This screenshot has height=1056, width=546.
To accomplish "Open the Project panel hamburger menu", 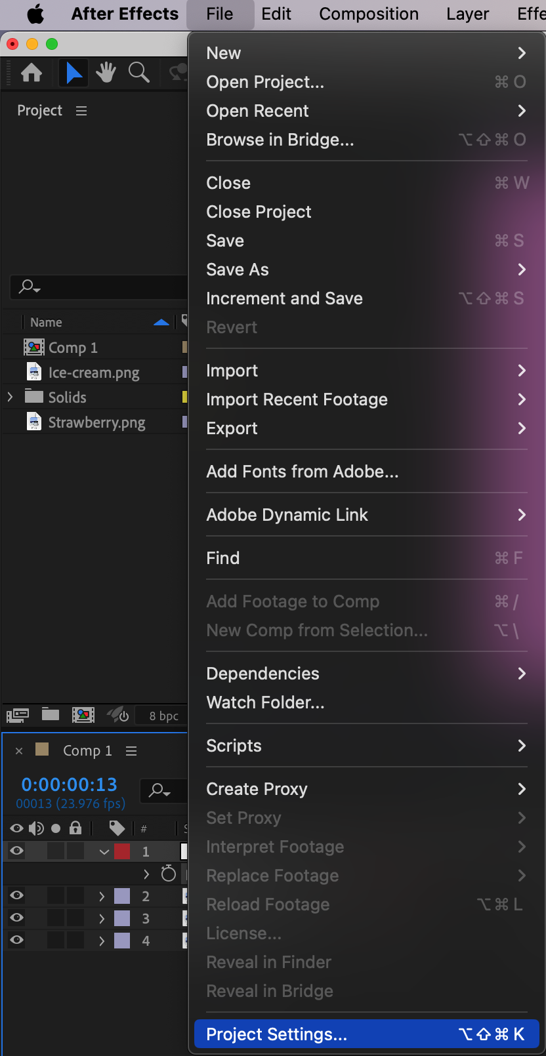I will tap(81, 111).
